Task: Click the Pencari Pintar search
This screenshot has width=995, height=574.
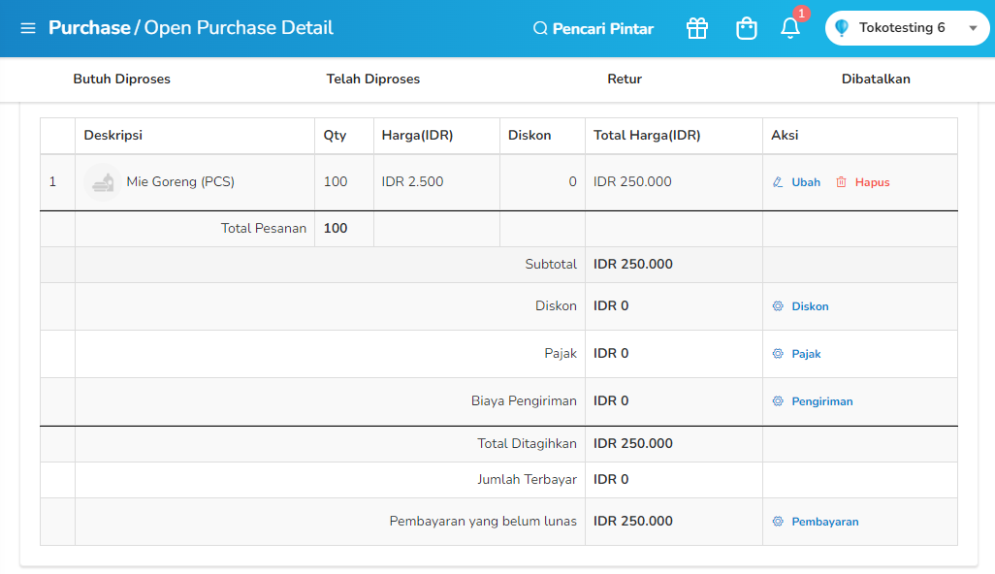Action: (x=594, y=29)
